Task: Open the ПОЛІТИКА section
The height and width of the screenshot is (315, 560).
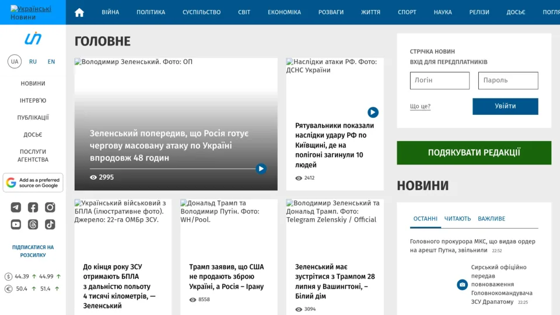Action: tap(150, 12)
